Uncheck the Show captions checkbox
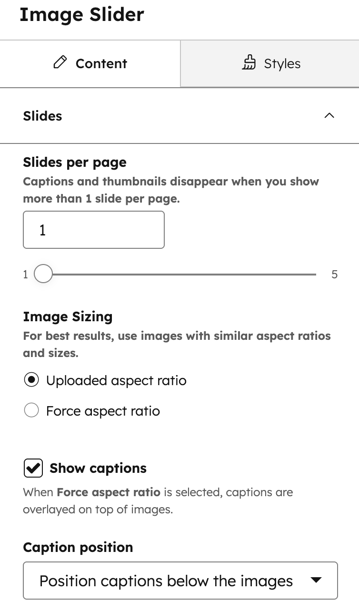 pos(32,468)
